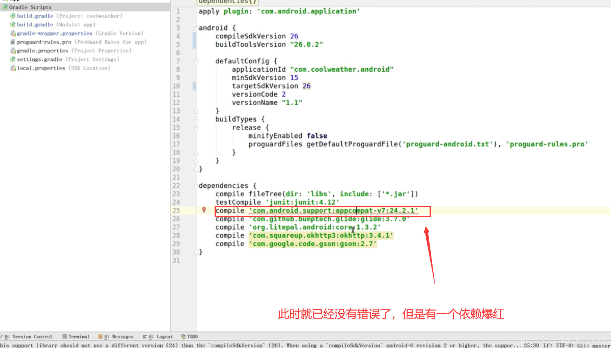This screenshot has width=611, height=348.
Task: Open the Version Control tool window
Action: (x=26, y=337)
